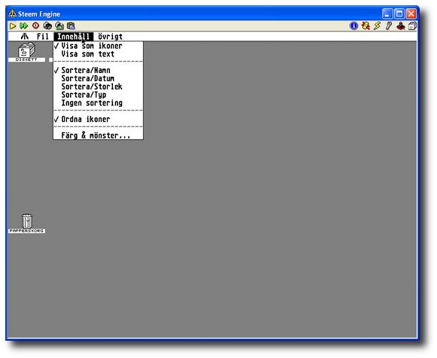This screenshot has height=358, width=437.
Task: Select Visa som text
Action: coord(98,54)
